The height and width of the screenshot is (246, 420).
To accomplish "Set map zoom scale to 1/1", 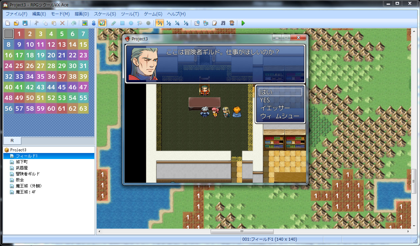I will pos(160,23).
